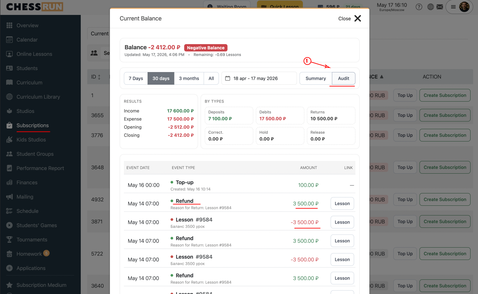
Task: Click Top Up for row 4932
Action: point(405,200)
